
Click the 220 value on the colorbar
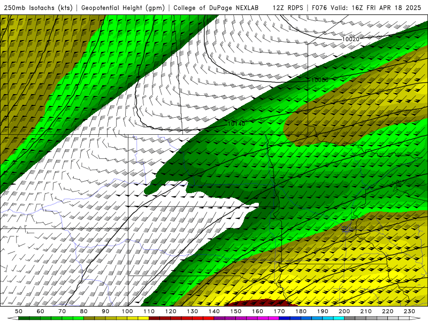(x=388, y=311)
